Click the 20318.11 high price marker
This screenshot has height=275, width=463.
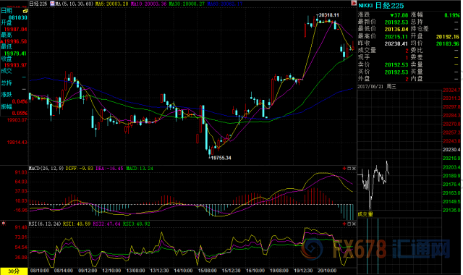point(328,15)
